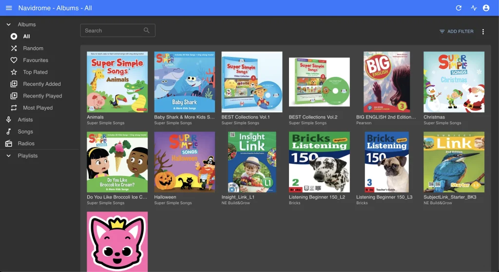This screenshot has height=272, width=499.
Task: Click Super Simple Songs under Halloween
Action: [173, 203]
